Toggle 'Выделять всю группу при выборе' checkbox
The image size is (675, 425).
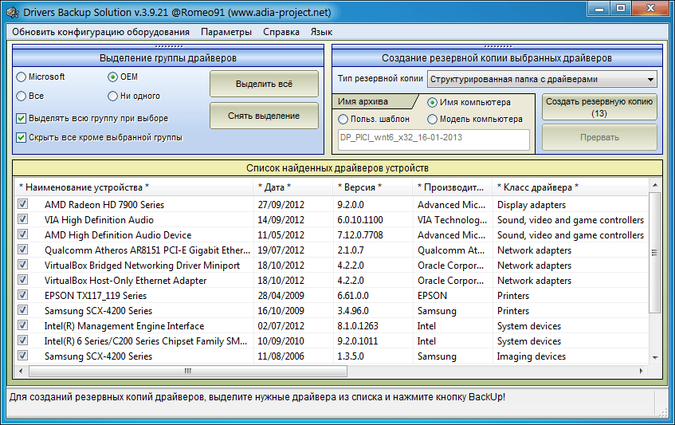pos(22,118)
